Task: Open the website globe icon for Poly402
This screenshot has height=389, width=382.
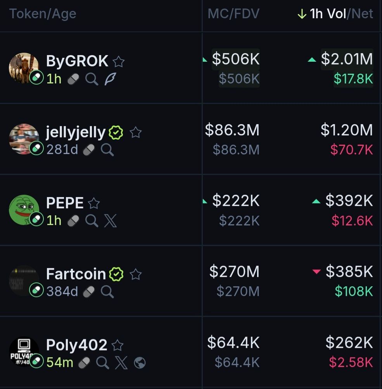Action: pyautogui.click(x=140, y=363)
